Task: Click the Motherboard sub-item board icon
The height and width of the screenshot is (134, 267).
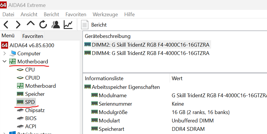Action: 20,86
